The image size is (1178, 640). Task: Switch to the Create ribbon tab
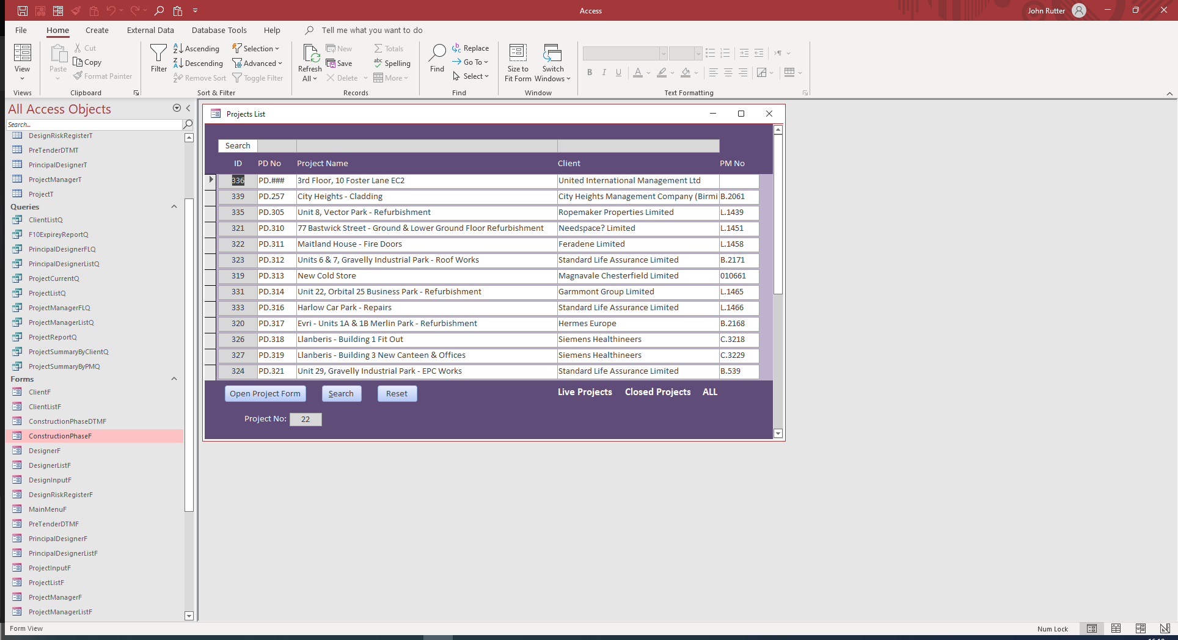tap(97, 30)
